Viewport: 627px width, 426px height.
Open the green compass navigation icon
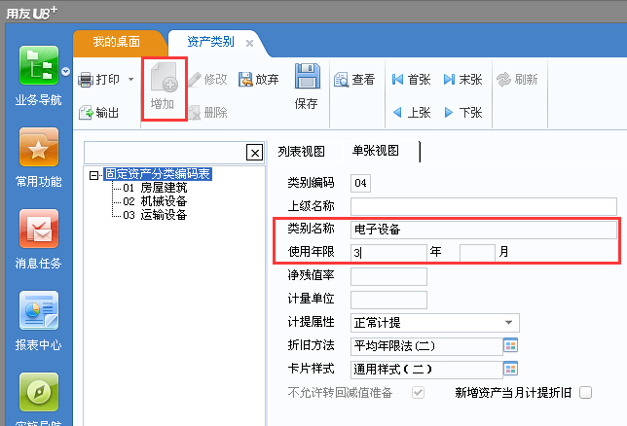pos(39,392)
